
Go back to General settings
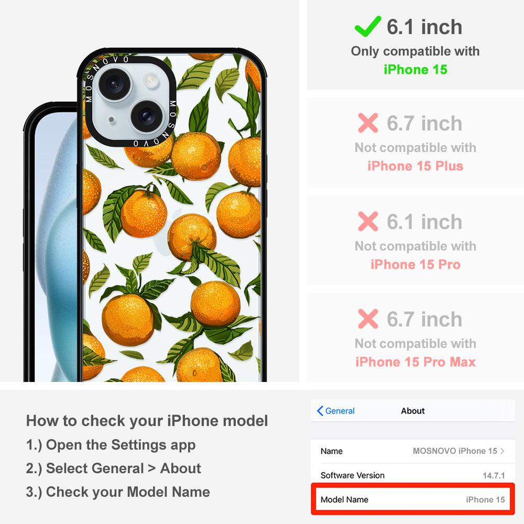(335, 411)
